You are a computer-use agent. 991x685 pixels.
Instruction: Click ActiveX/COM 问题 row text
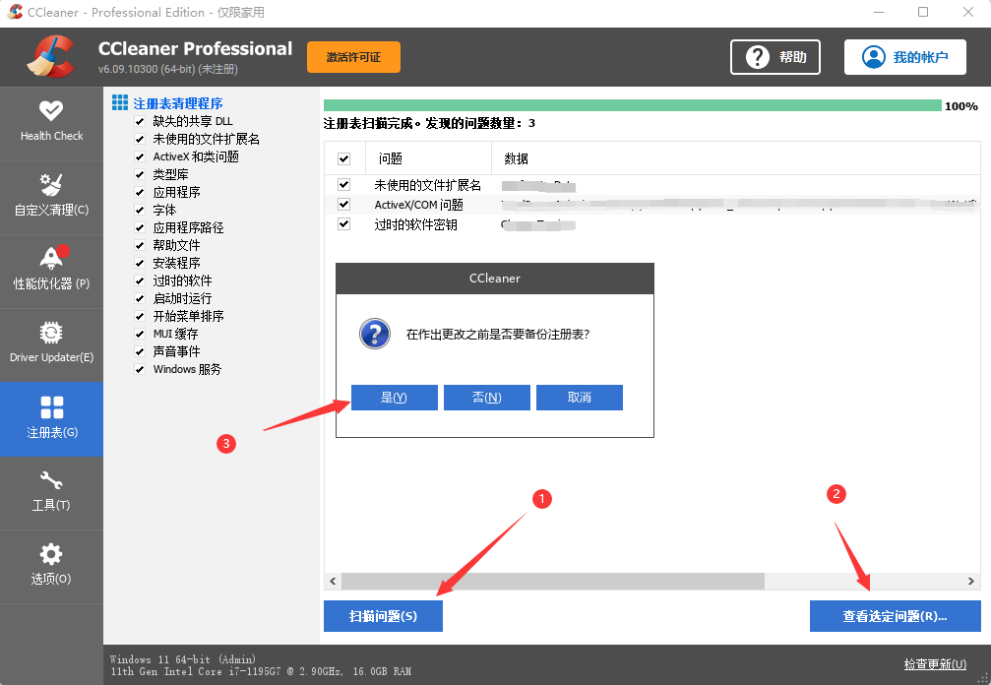(418, 205)
